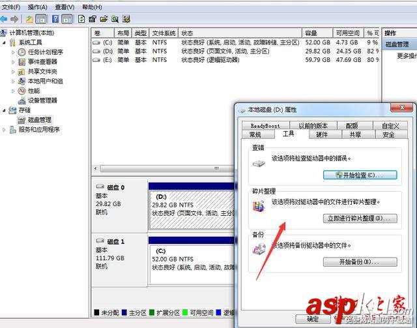Collapse the 存储 tree node
Screen dimensions: 417x328
pyautogui.click(x=4, y=110)
